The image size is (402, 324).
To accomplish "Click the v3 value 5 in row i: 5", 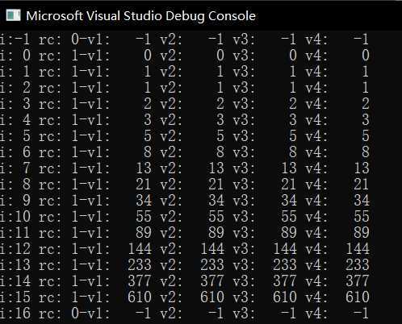I will tap(293, 136).
